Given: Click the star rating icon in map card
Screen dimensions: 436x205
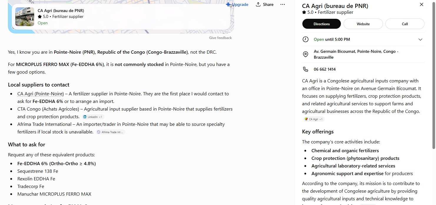Looking at the screenshot, I should (40, 17).
